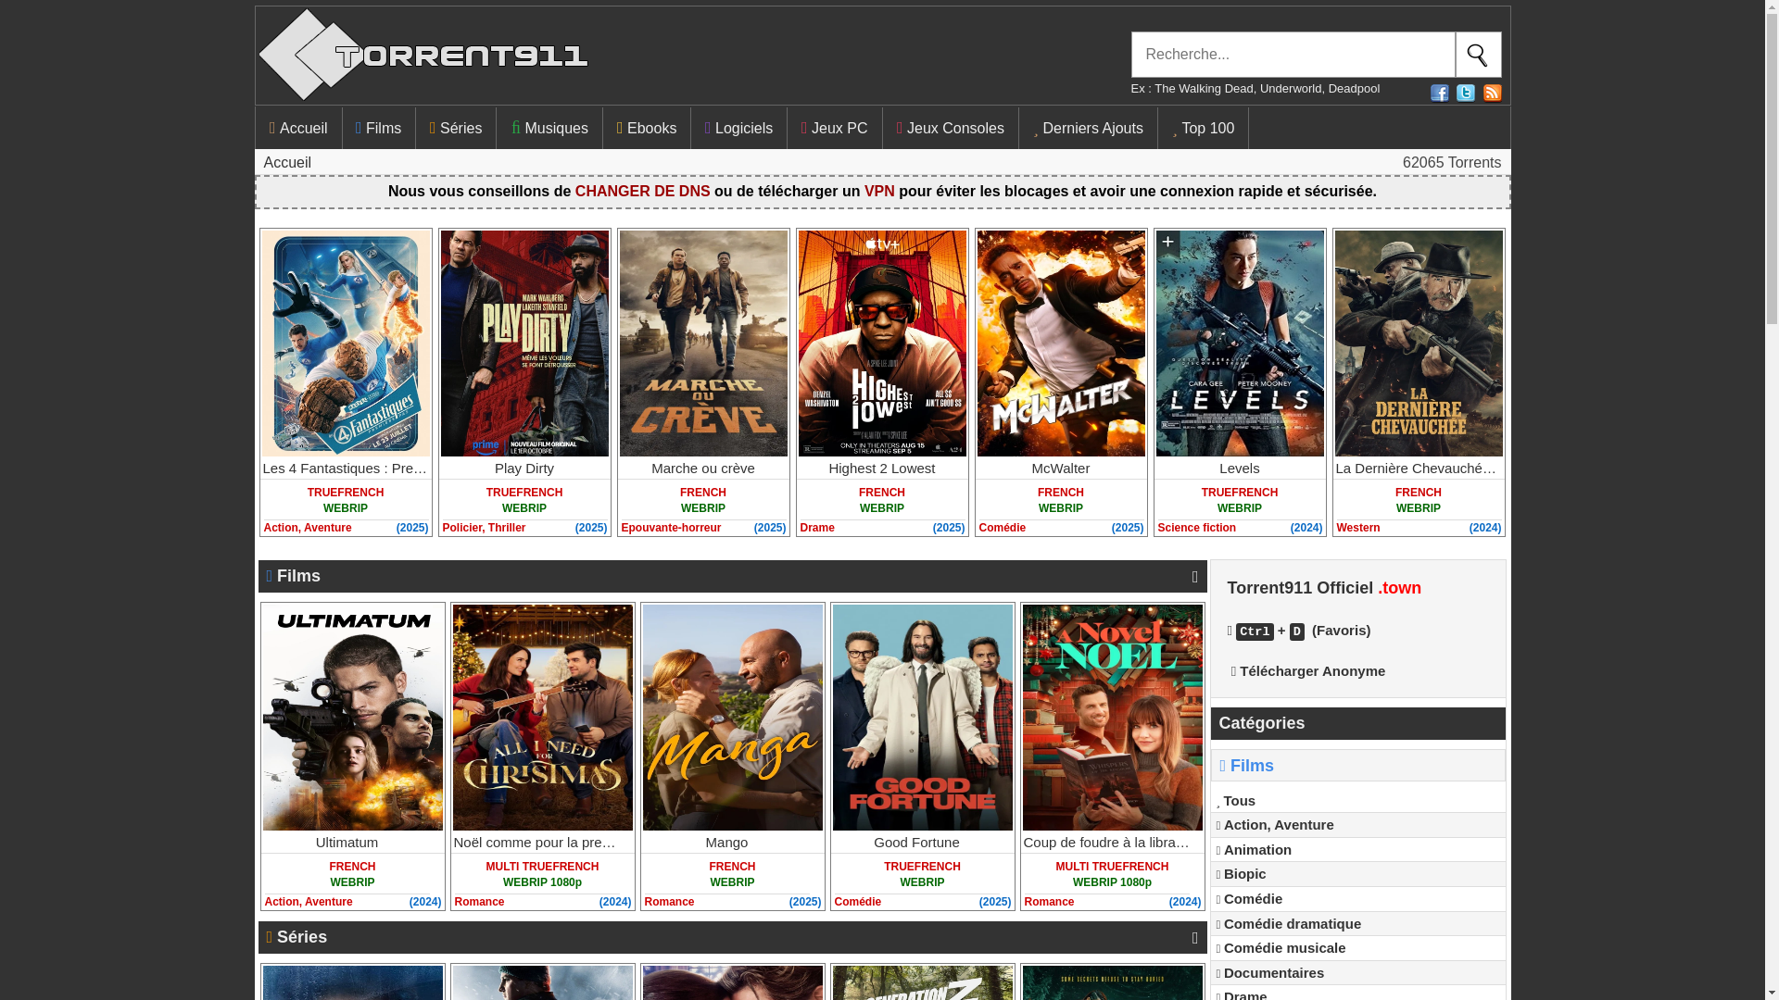Image resolution: width=1779 pixels, height=1000 pixels.
Task: Open the Top 100 menu item
Action: coord(1204,128)
